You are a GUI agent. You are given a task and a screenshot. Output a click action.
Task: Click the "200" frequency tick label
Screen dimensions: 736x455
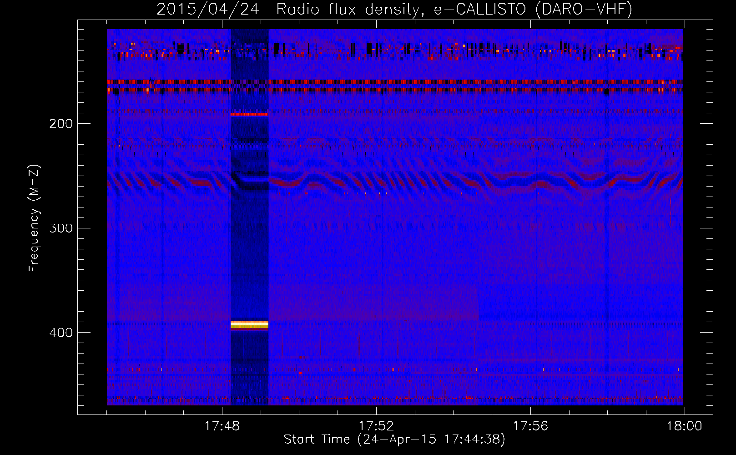click(61, 124)
